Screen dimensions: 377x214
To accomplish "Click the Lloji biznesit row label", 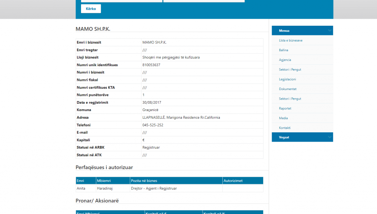I will (x=88, y=57).
